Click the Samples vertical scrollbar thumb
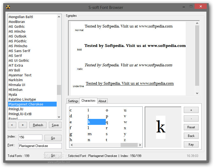 (197, 56)
